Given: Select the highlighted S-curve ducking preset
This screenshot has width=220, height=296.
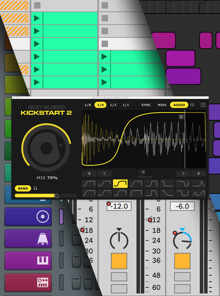Looking at the screenshot, I should click(x=120, y=183).
